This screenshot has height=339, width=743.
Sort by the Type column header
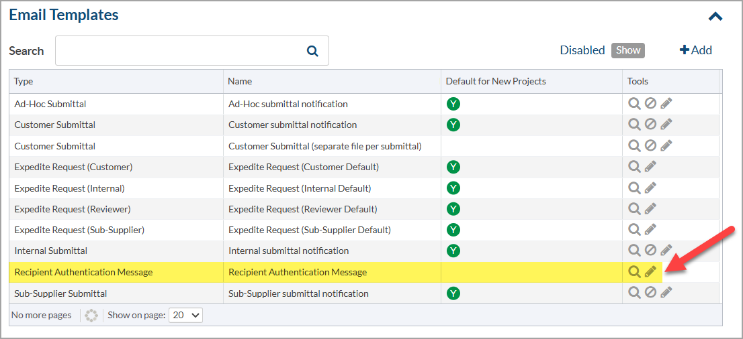pos(24,81)
